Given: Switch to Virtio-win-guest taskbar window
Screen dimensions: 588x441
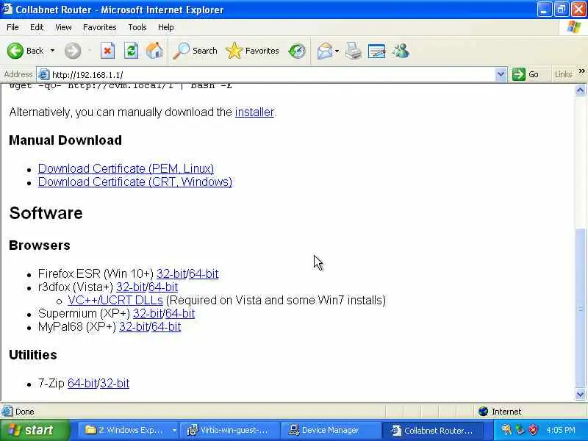Looking at the screenshot, I should 230,430.
